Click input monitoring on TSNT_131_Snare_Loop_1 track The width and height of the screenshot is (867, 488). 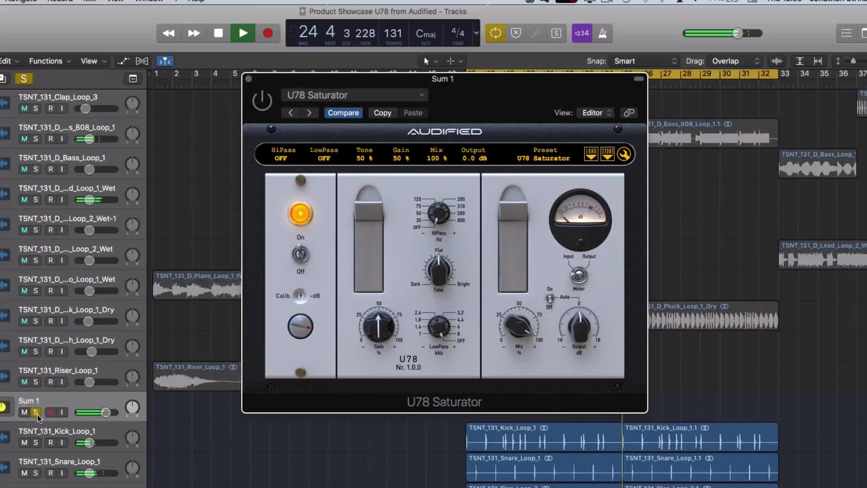tap(62, 473)
